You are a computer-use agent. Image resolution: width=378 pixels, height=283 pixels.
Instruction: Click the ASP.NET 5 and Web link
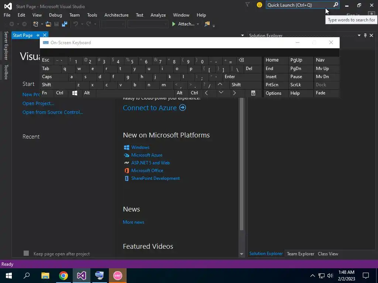[x=151, y=163]
